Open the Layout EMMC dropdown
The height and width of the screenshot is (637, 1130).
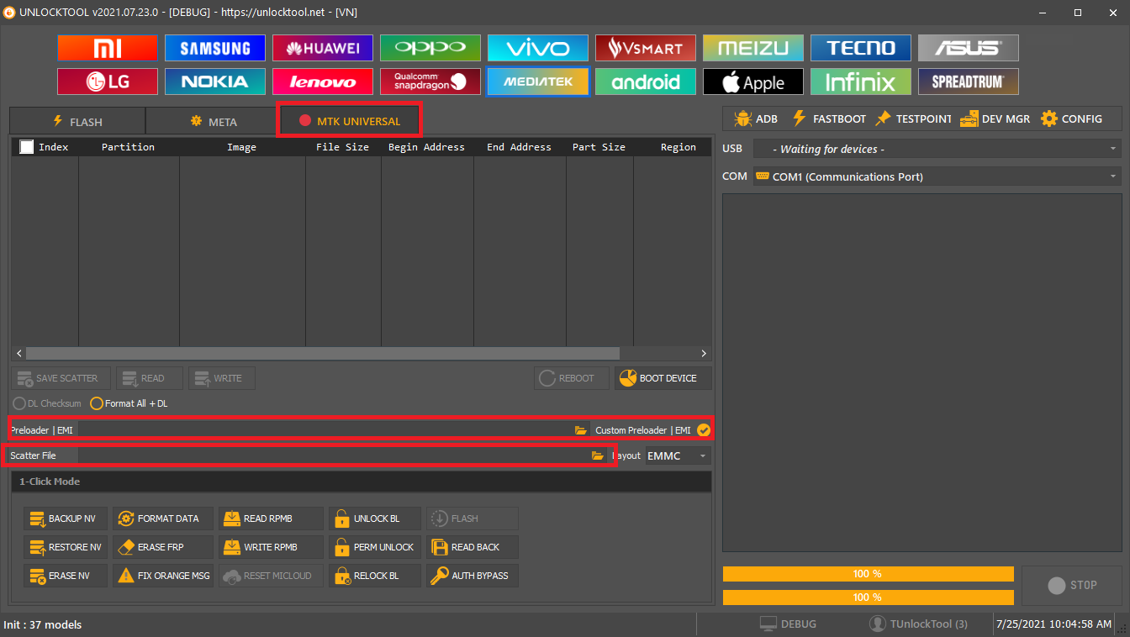[x=679, y=455]
